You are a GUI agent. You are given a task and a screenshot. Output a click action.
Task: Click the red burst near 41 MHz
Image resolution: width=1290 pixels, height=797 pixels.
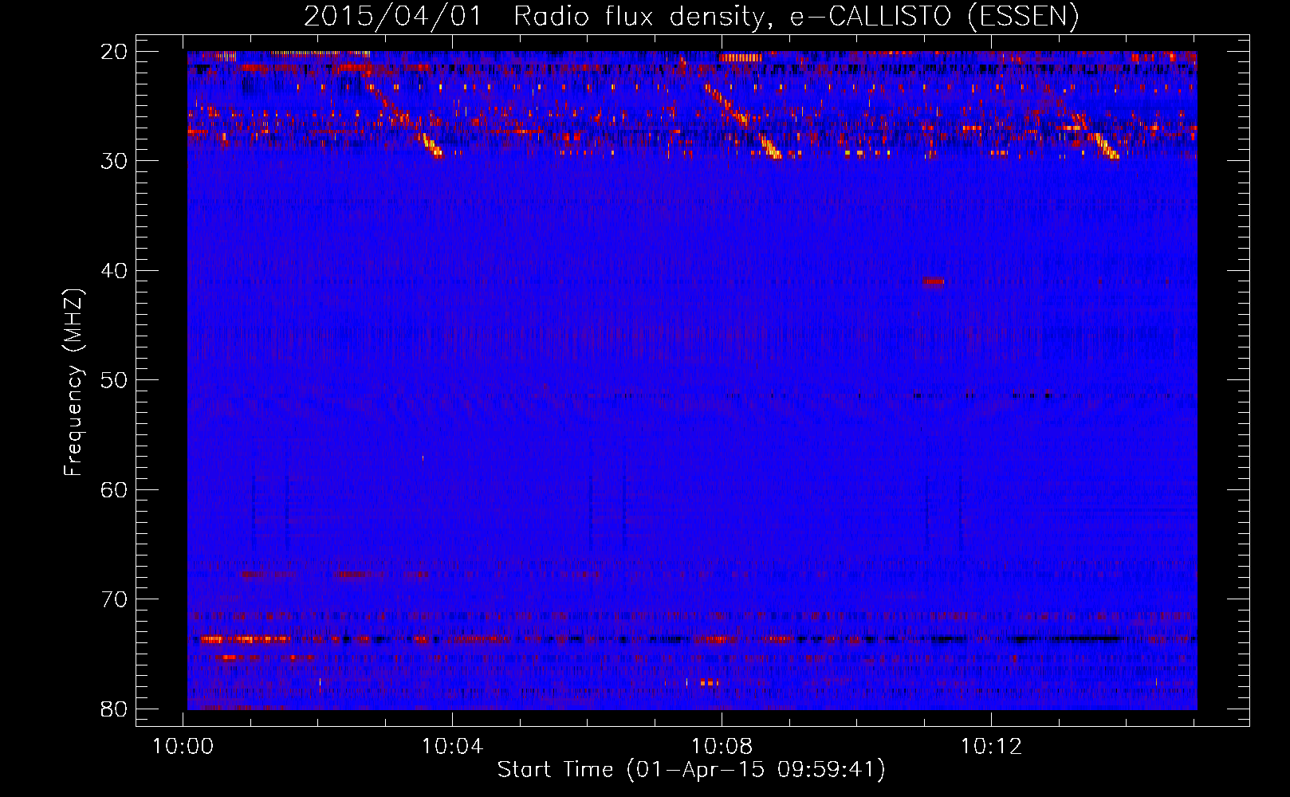click(934, 281)
